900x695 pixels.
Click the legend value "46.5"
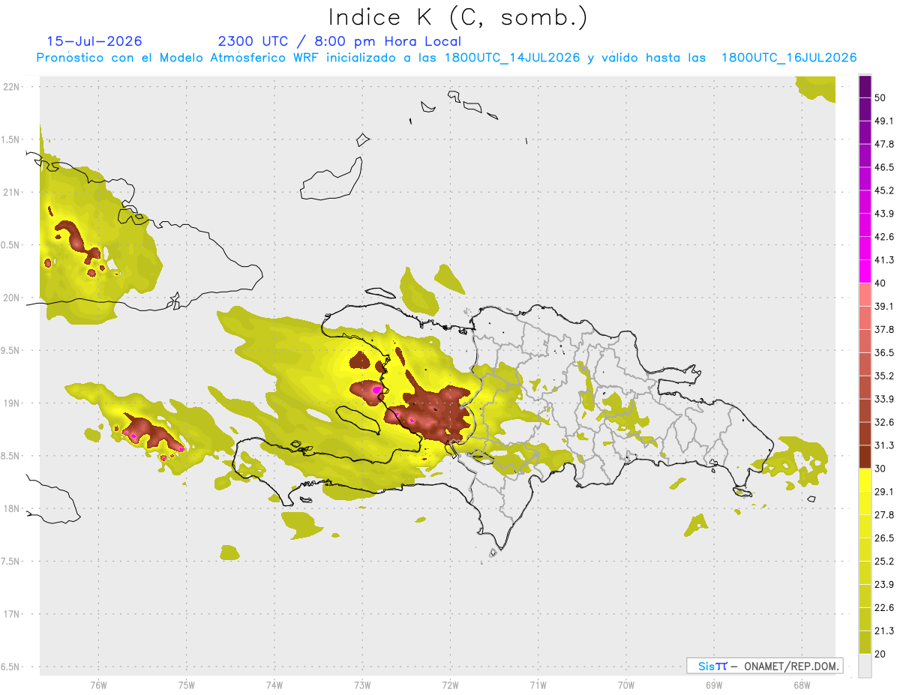pos(884,167)
